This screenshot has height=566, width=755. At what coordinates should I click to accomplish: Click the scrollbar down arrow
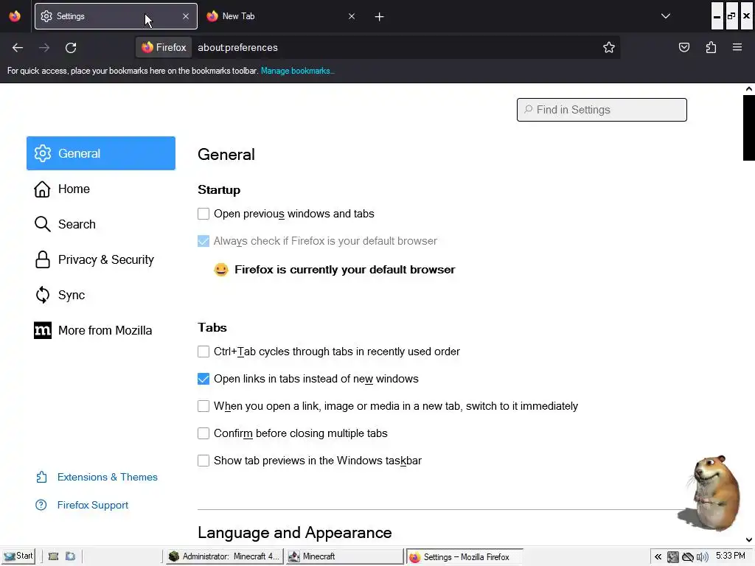749,540
